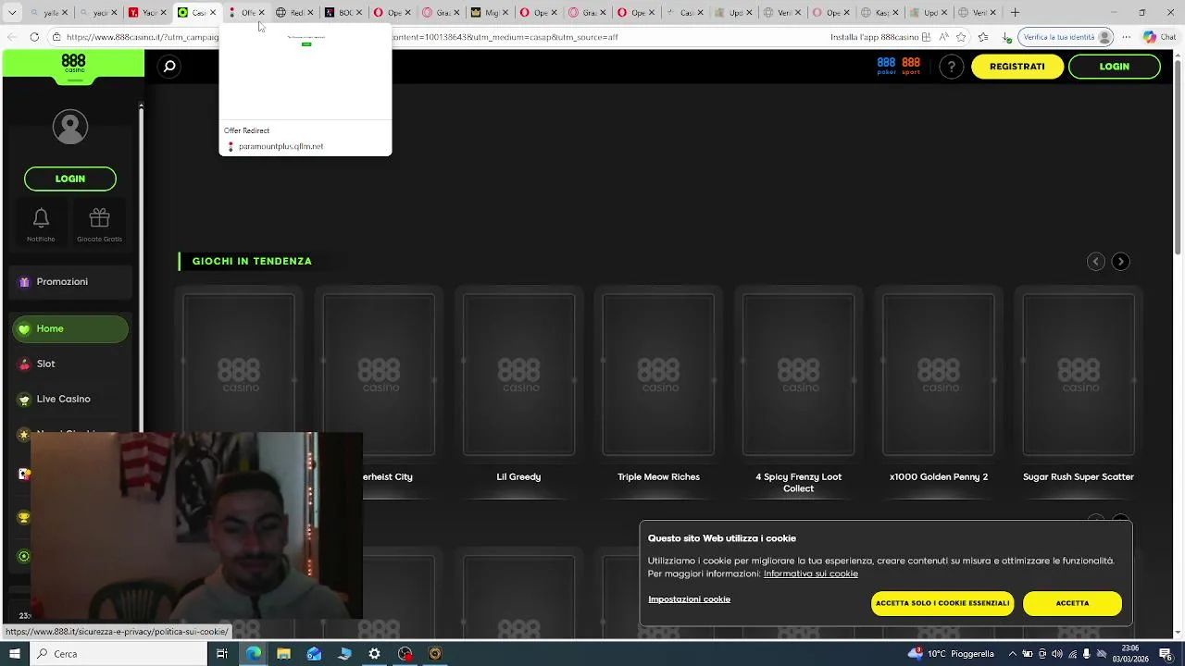Click the yellow REGISTRATI button
1185x666 pixels.
1017,67
